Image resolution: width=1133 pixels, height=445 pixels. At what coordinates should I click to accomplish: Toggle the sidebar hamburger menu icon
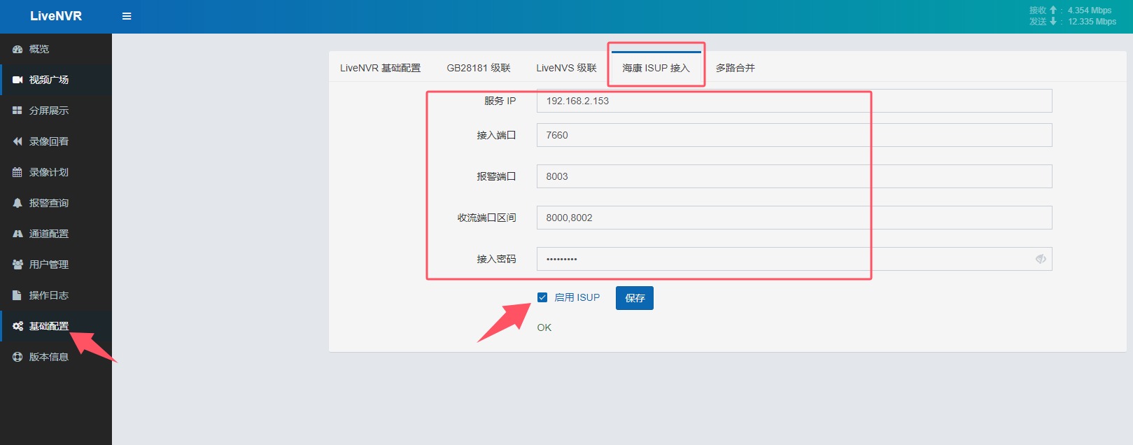click(x=127, y=16)
